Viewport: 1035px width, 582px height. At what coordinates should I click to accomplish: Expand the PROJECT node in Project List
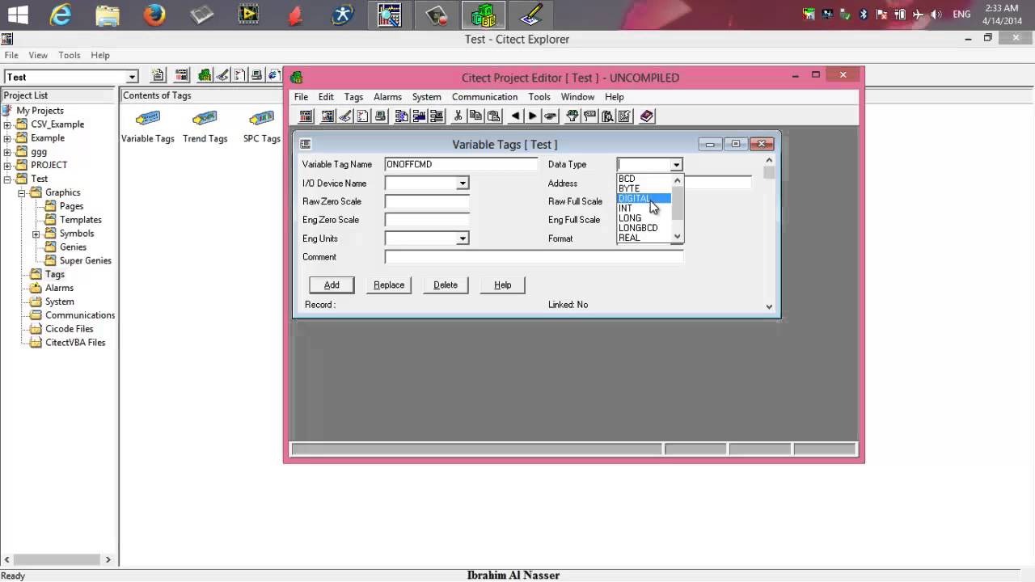(7, 166)
